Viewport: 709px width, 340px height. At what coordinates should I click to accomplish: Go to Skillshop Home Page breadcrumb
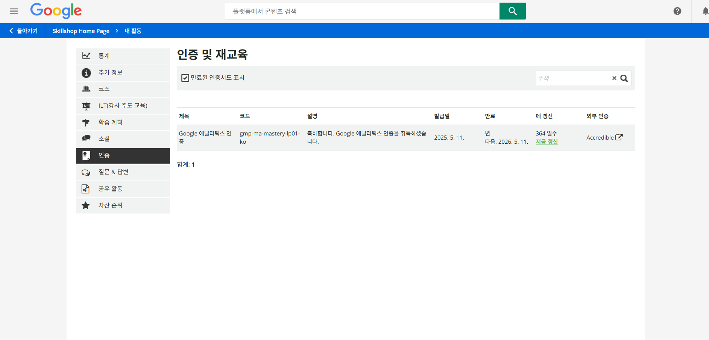pyautogui.click(x=81, y=31)
